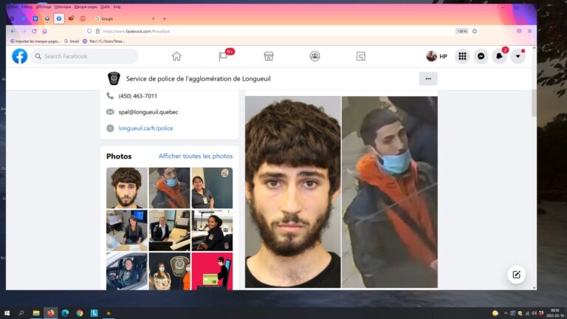
Task: Open the longueuil.ca/fr/police website link
Action: [145, 128]
